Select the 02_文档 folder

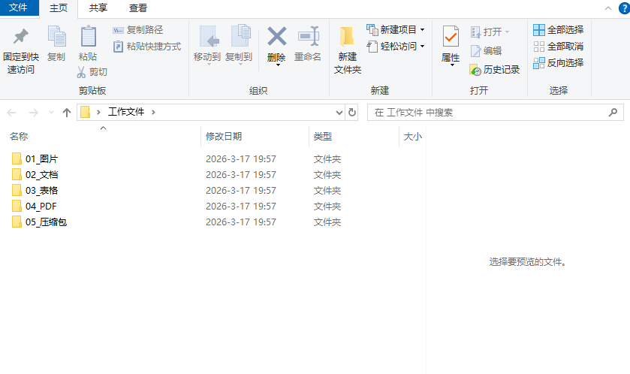pyautogui.click(x=42, y=175)
